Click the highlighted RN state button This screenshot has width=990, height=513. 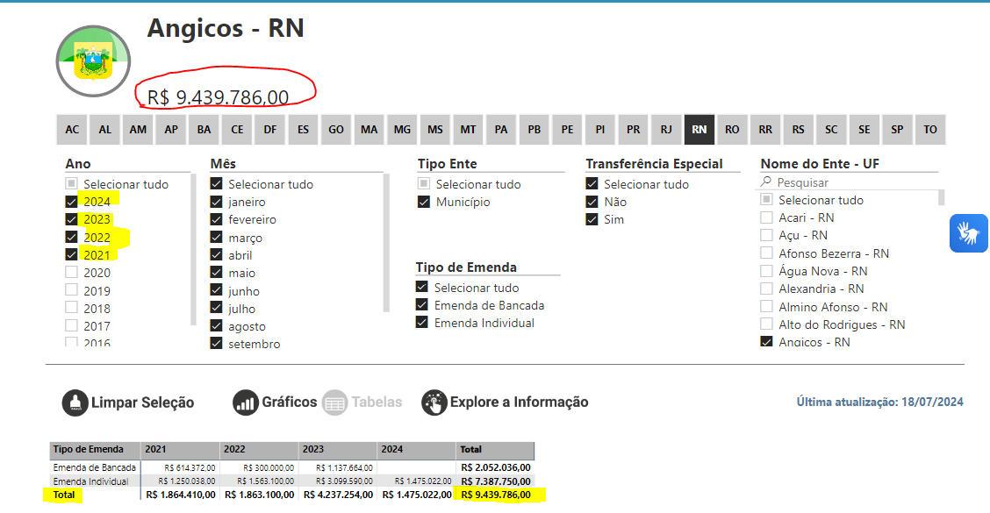tap(699, 130)
